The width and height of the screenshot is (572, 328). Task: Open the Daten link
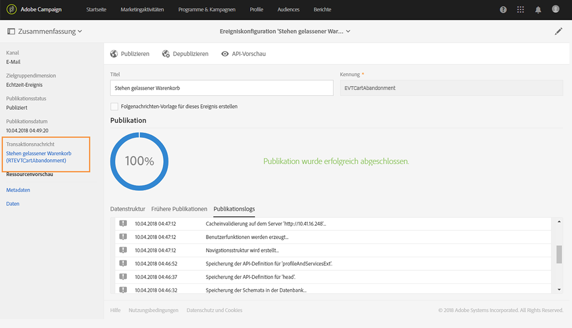coord(13,204)
